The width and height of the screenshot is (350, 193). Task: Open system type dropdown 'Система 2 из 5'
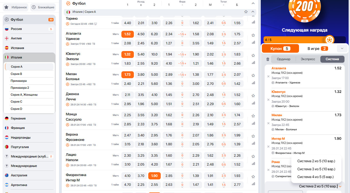(320, 186)
